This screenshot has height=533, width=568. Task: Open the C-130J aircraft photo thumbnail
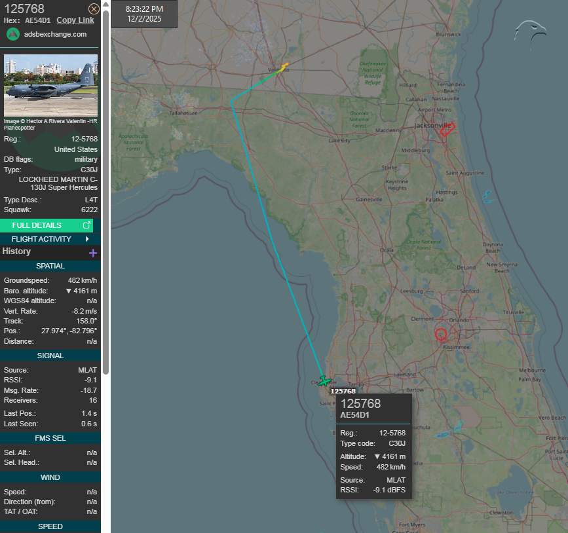pos(50,85)
